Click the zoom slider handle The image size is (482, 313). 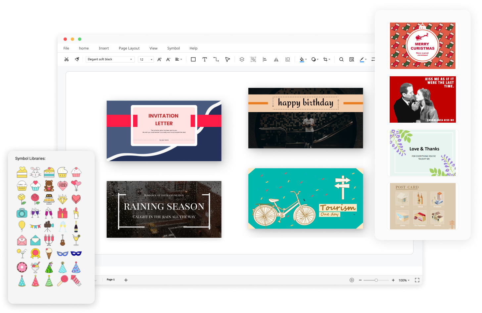click(x=376, y=280)
